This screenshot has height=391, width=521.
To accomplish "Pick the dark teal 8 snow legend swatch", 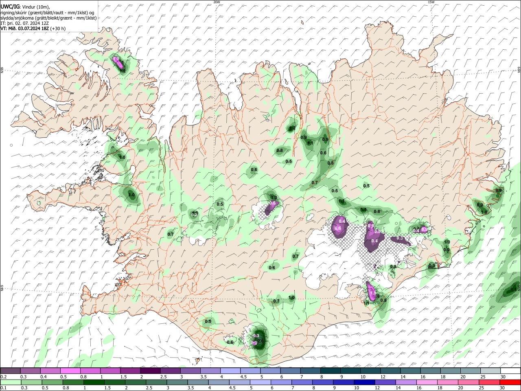I will [x=330, y=371].
